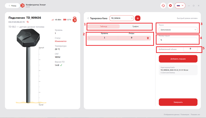Close the configurator window
The image size is (206, 118).
pyautogui.click(x=199, y=6)
